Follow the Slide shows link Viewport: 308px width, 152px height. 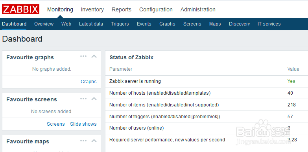[x=83, y=124]
